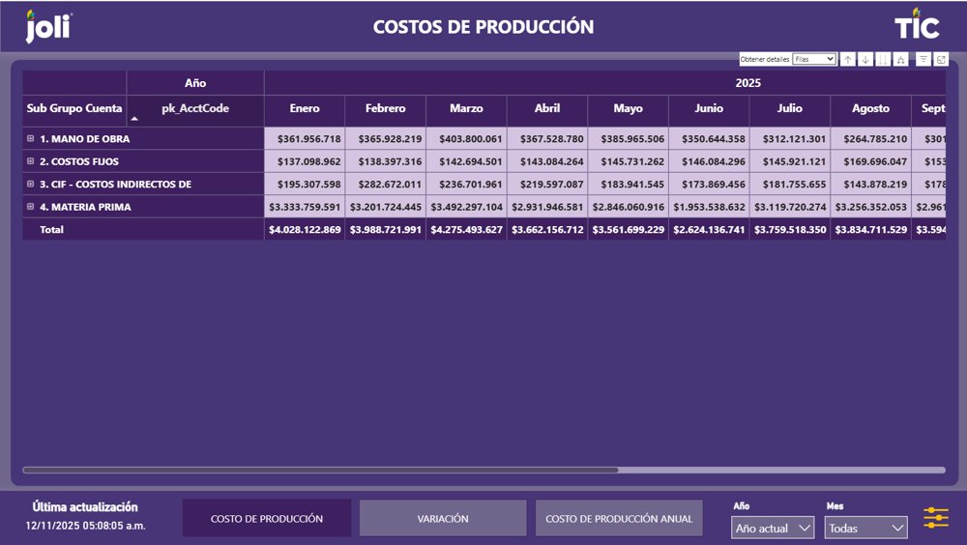Switch to the VARIACIÓN page
967x545 pixels.
tap(443, 519)
